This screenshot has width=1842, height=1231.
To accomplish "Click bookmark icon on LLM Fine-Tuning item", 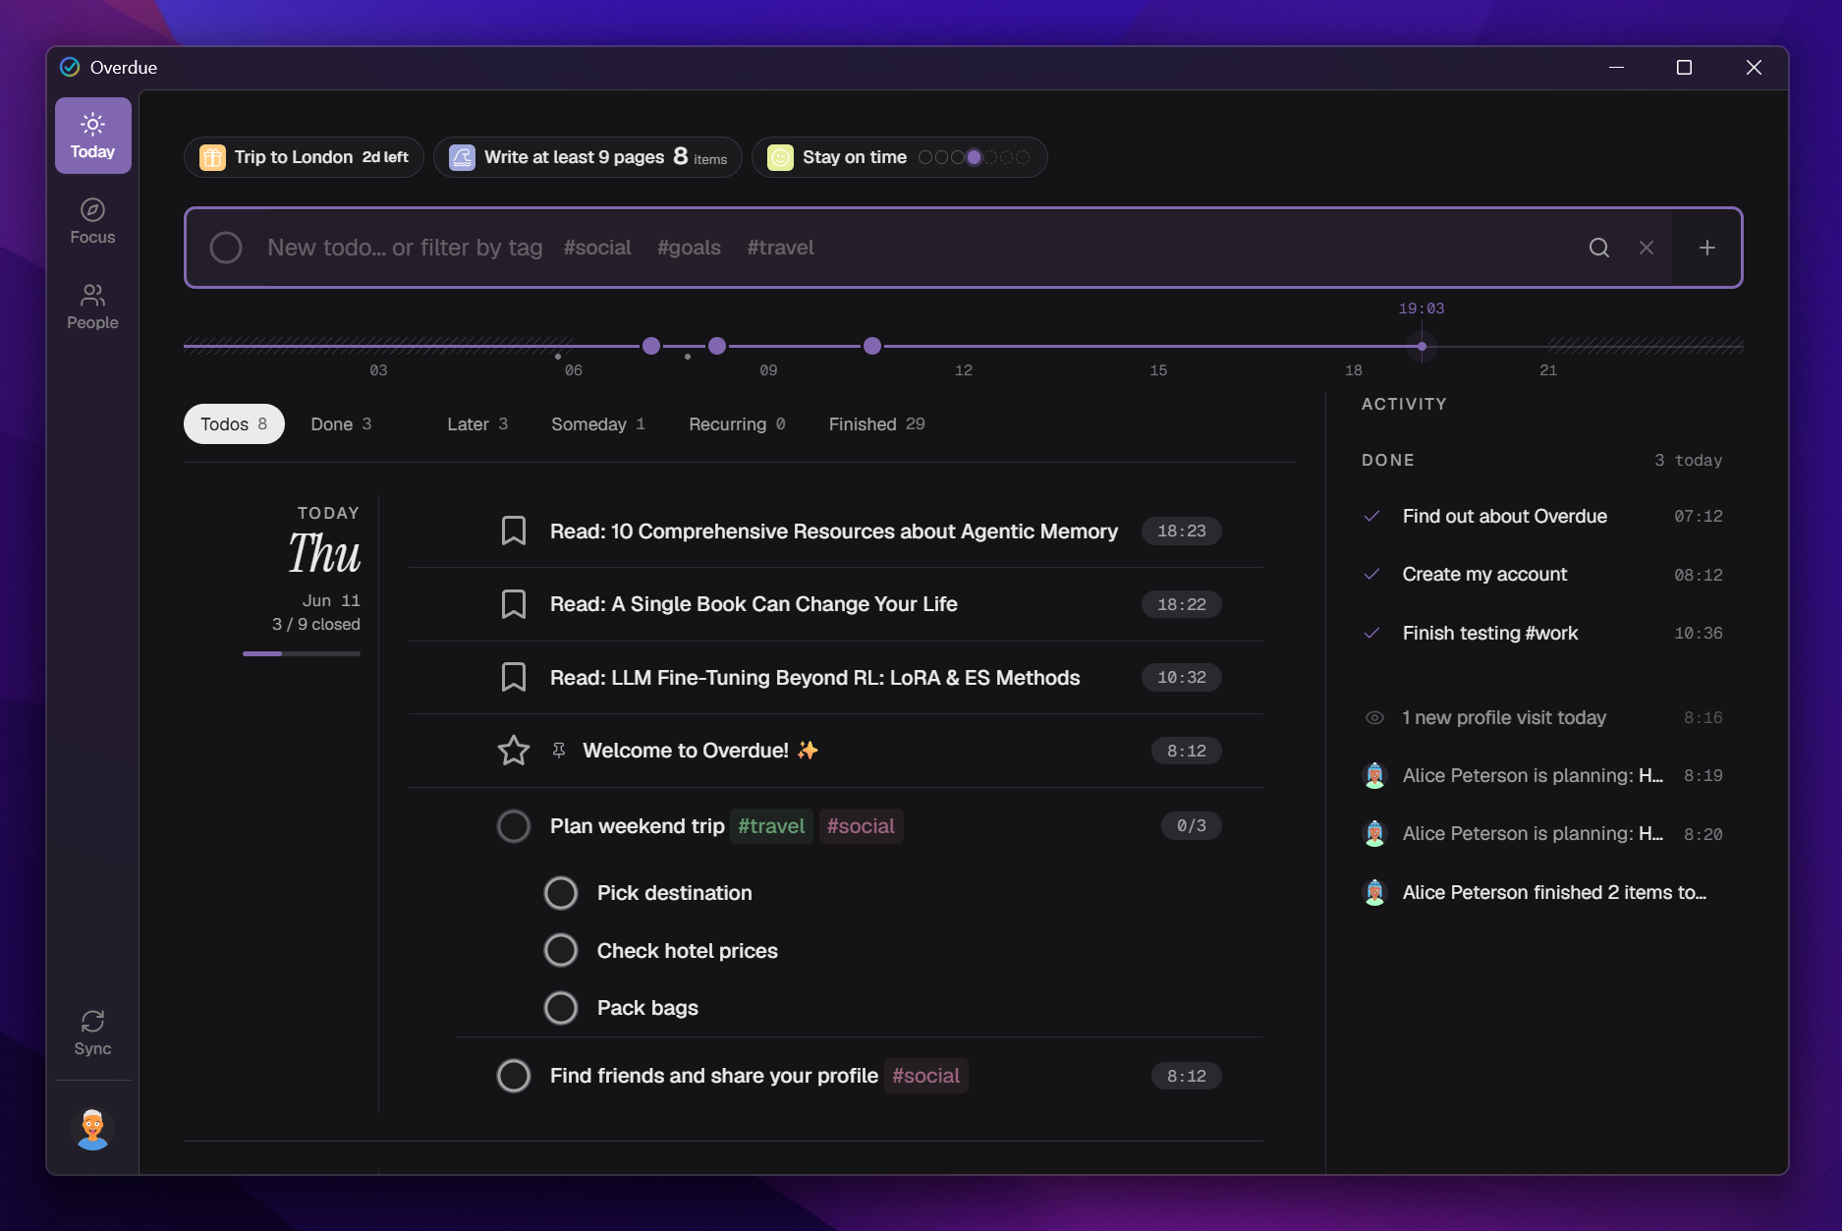I will [x=514, y=677].
